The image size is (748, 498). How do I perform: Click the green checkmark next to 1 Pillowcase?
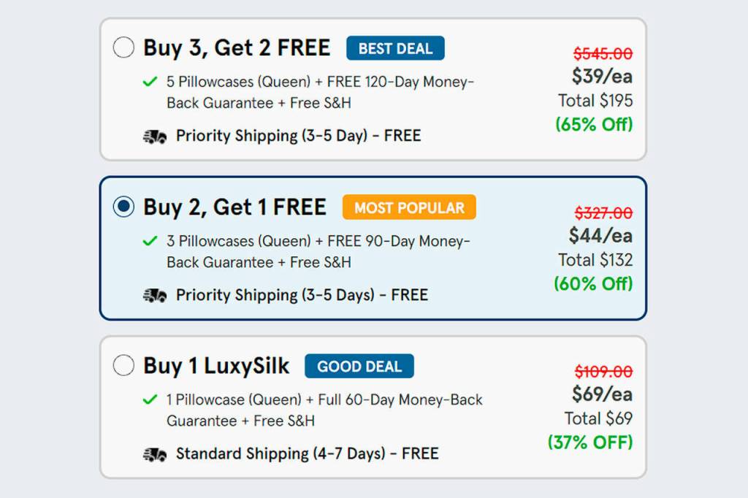point(150,400)
